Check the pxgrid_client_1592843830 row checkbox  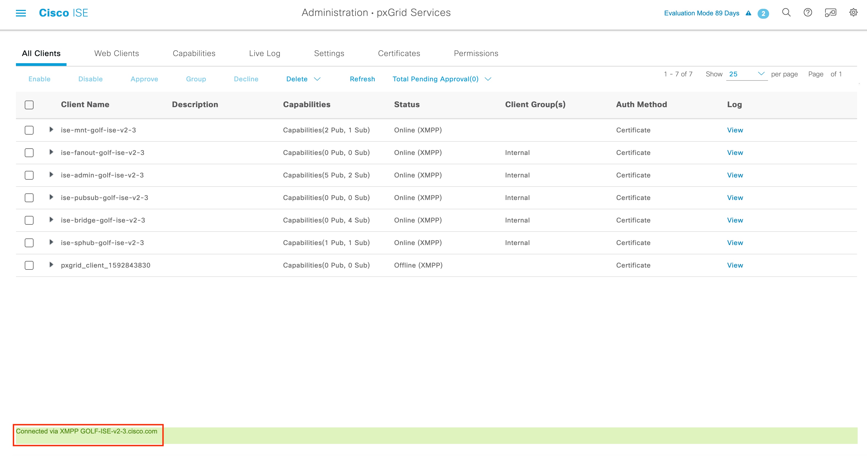point(29,265)
